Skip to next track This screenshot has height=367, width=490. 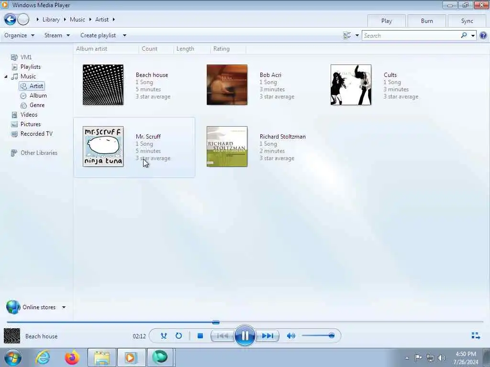pyautogui.click(x=267, y=336)
